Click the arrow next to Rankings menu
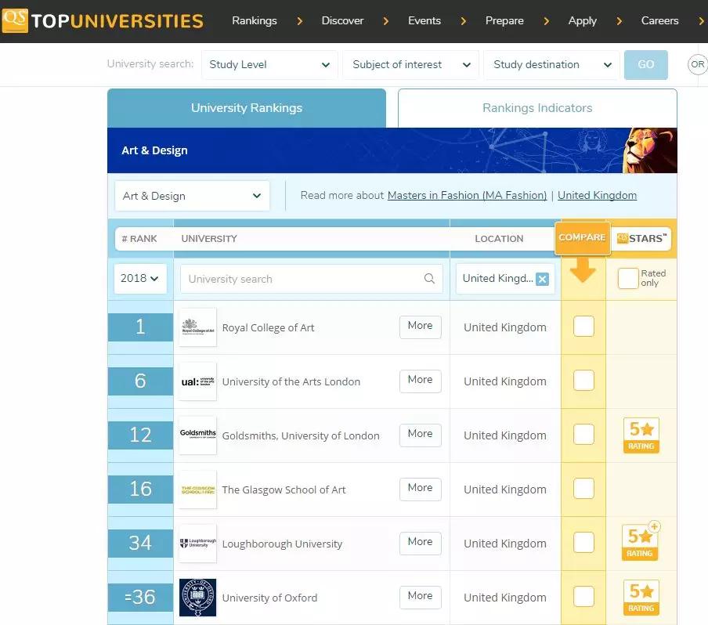Screen dimensions: 708x625 tap(299, 21)
